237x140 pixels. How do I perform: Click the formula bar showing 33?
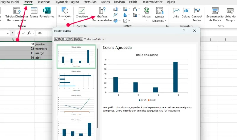(44, 33)
